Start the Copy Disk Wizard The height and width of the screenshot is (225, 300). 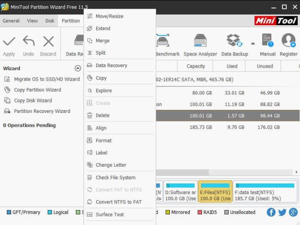pyautogui.click(x=28, y=101)
